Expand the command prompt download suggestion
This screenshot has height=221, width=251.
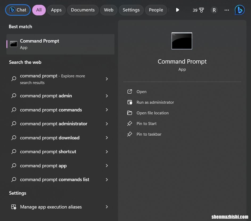tap(107, 137)
